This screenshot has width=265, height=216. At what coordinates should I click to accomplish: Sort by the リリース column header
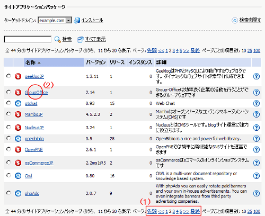pyautogui.click(x=117, y=62)
